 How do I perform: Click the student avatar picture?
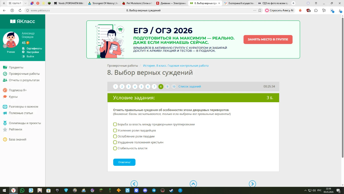(11, 40)
